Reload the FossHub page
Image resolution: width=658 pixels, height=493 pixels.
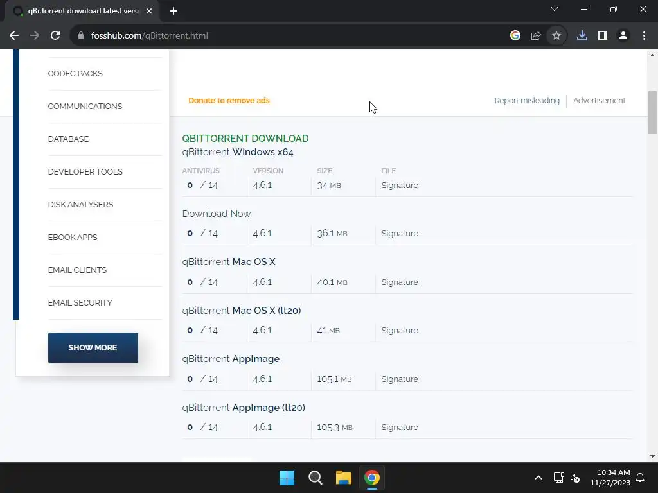55,36
